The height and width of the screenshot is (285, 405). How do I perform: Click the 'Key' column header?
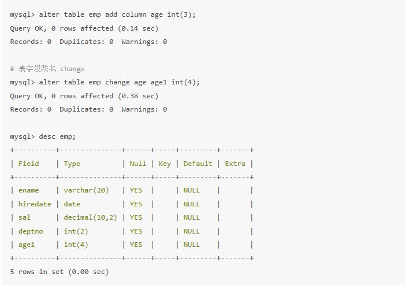click(x=165, y=164)
